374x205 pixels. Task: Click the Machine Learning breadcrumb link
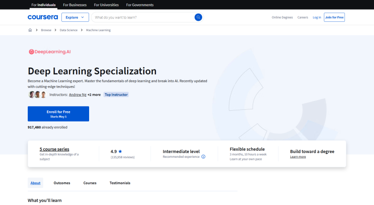point(98,30)
